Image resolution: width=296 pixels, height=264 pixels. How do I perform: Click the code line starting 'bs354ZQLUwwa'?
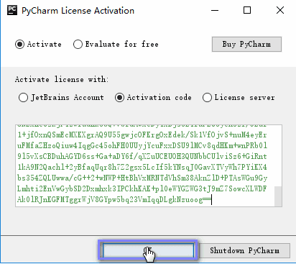pos(142,178)
